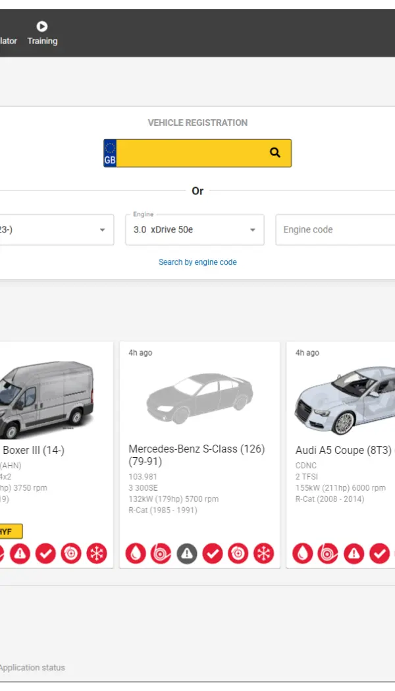
Task: Open Boxer III warning triangle icon
Action: coord(20,553)
